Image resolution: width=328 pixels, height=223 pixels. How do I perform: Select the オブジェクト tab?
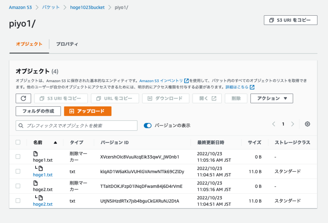tap(29, 44)
